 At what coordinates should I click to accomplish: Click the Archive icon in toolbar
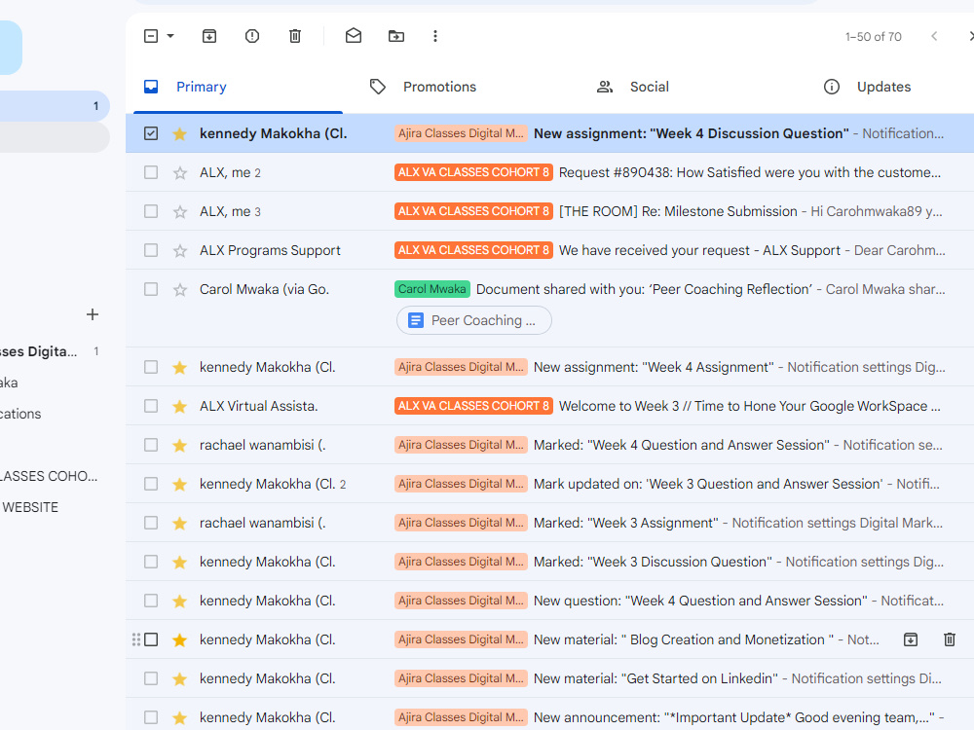tap(209, 36)
